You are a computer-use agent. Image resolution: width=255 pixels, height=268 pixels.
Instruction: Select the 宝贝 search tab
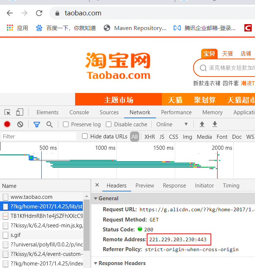(209, 54)
